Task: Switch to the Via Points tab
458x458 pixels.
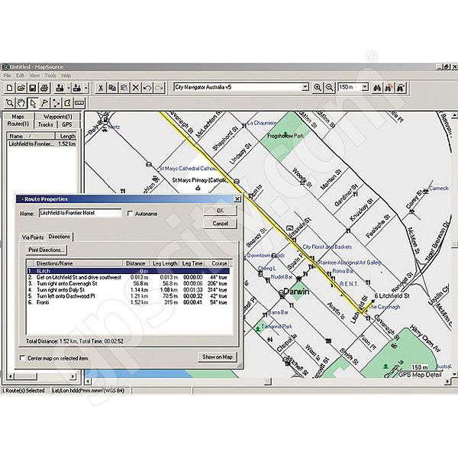Action: [x=33, y=237]
